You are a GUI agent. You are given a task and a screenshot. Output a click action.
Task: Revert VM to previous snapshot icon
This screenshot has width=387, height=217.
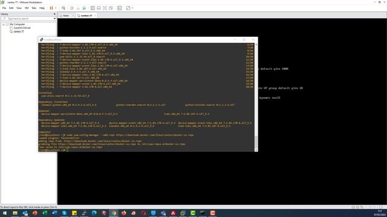point(78,8)
